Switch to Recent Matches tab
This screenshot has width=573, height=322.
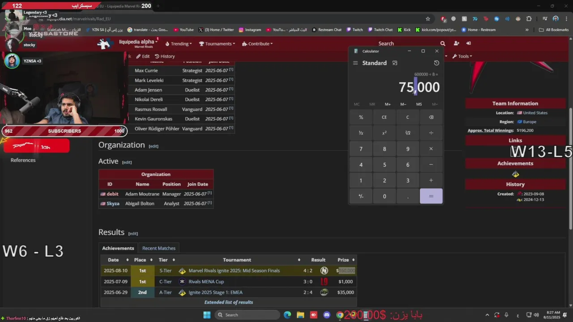point(158,248)
